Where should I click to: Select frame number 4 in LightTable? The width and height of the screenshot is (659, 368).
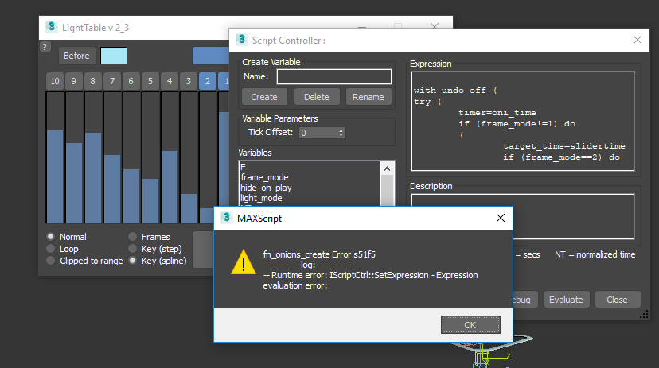pyautogui.click(x=170, y=81)
